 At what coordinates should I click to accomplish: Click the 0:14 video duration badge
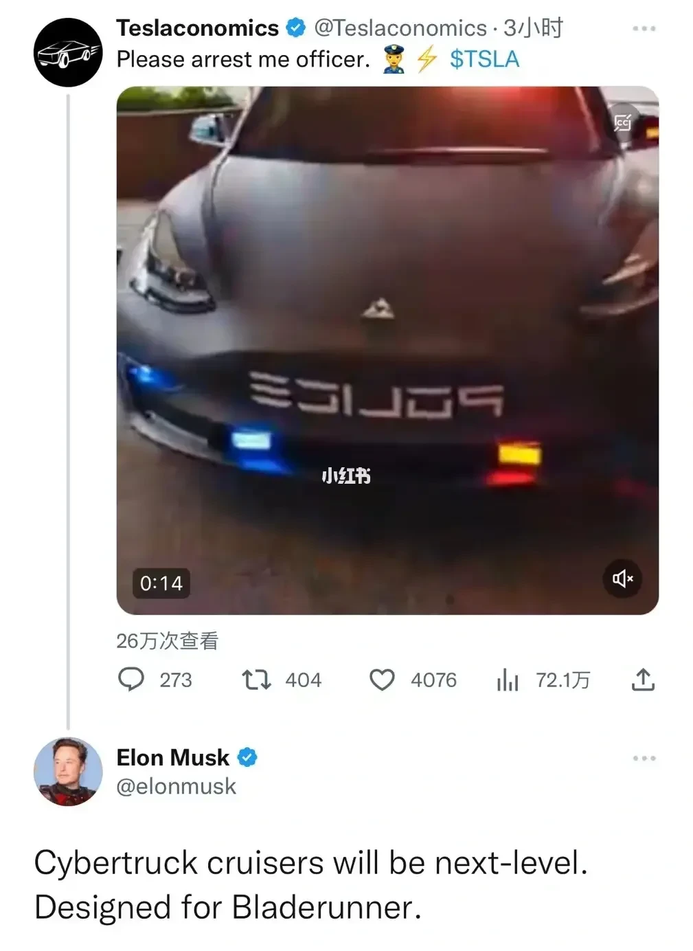[161, 583]
